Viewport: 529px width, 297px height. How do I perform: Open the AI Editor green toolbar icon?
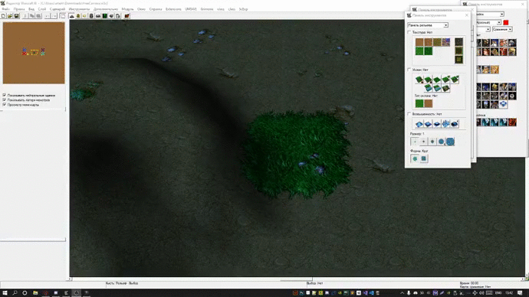[104, 16]
